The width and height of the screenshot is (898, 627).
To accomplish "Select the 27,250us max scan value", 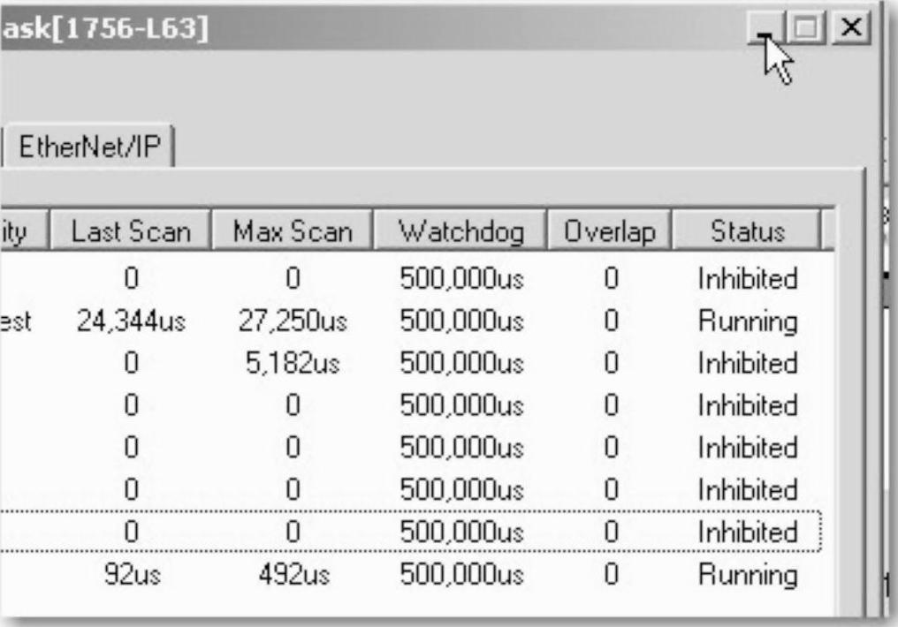I will (x=293, y=321).
